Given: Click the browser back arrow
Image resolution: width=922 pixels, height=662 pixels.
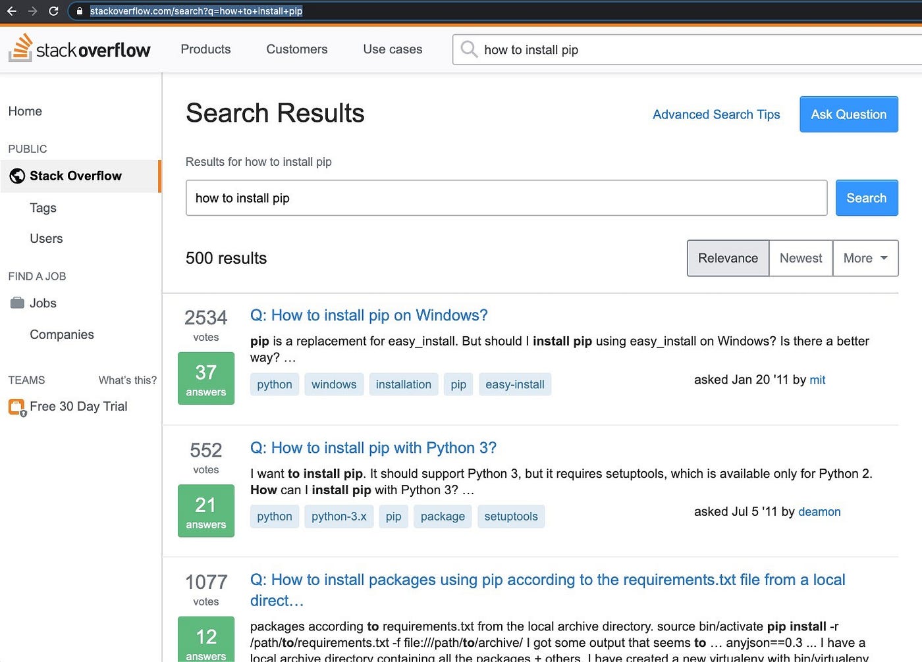Looking at the screenshot, I should (11, 11).
